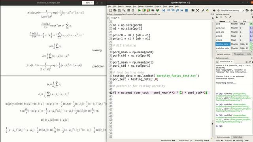
Task: Remove all variables eraser icon
Action: pos(230,17)
